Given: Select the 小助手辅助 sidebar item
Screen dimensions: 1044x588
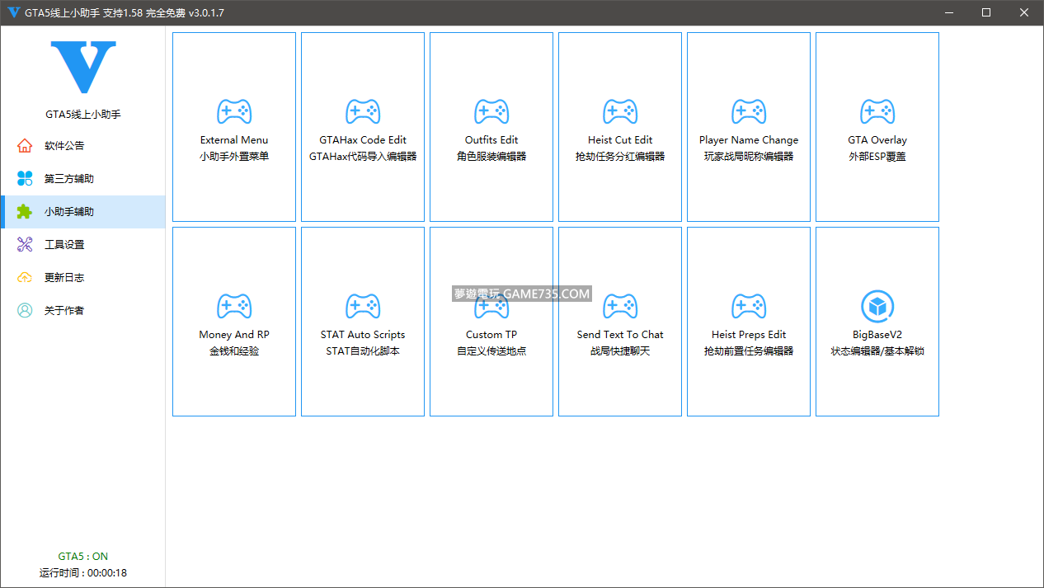Looking at the screenshot, I should (x=69, y=212).
